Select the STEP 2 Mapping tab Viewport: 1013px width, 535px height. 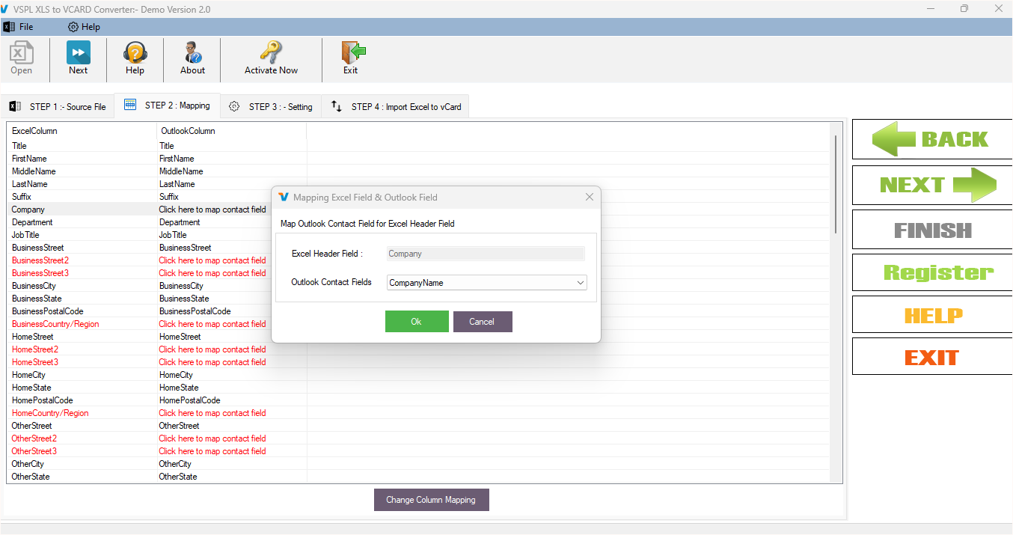pos(167,106)
